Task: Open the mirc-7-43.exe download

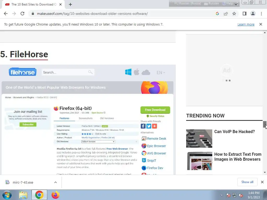Action: tap(23, 182)
